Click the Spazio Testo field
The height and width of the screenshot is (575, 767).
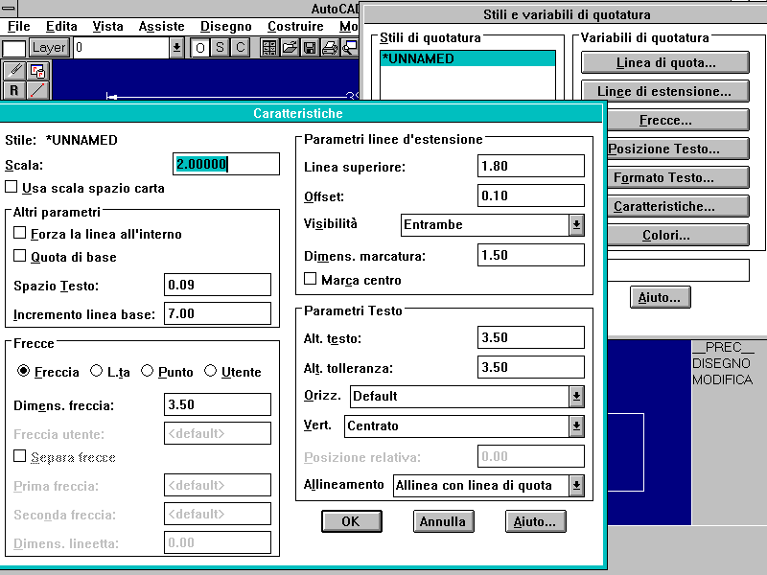pos(218,285)
